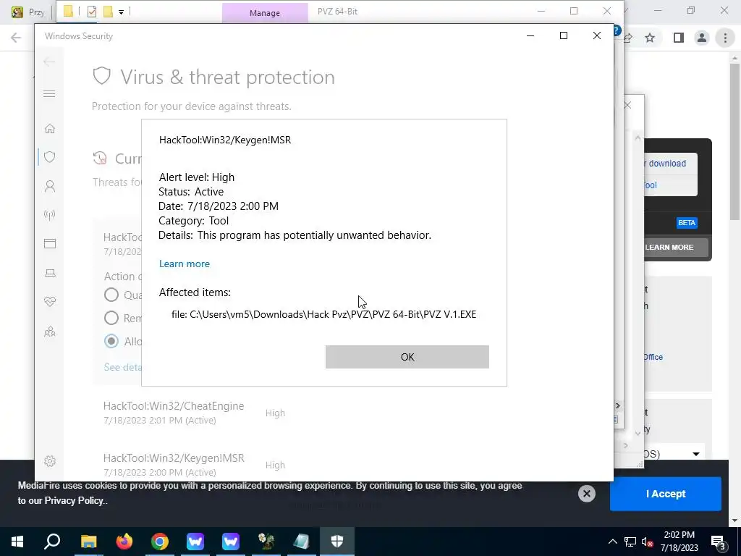Switch to Windows Security taskbar icon
This screenshot has height=556, width=741.
coord(337,542)
